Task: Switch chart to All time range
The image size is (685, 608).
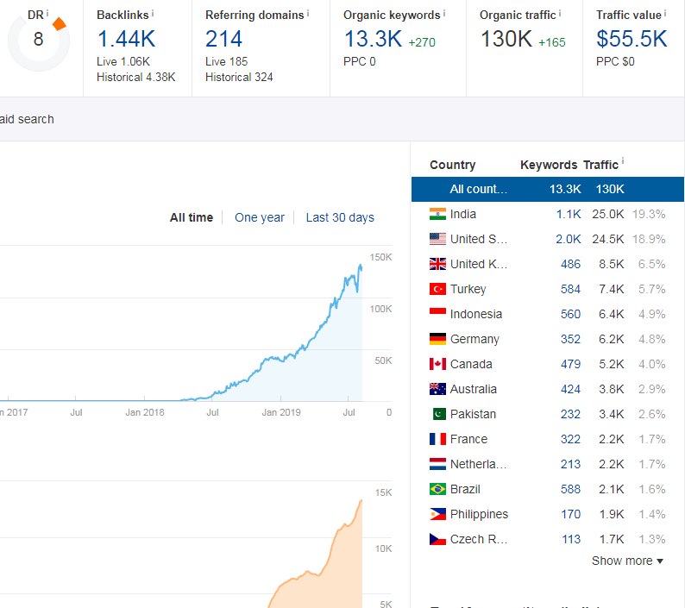Action: click(x=191, y=217)
